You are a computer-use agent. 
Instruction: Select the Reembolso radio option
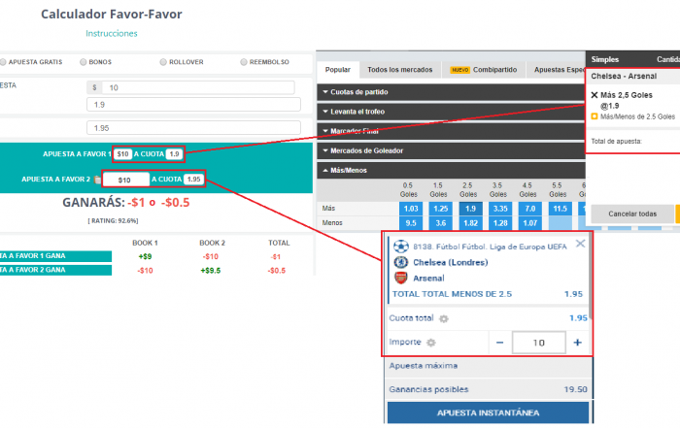(x=244, y=62)
